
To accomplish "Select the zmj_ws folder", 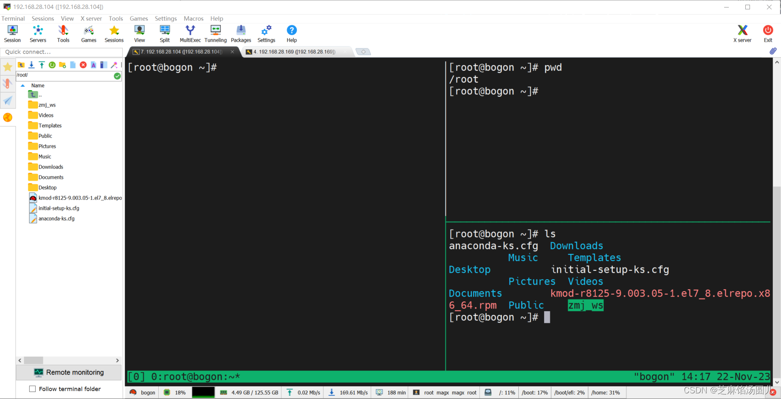I will tap(42, 105).
